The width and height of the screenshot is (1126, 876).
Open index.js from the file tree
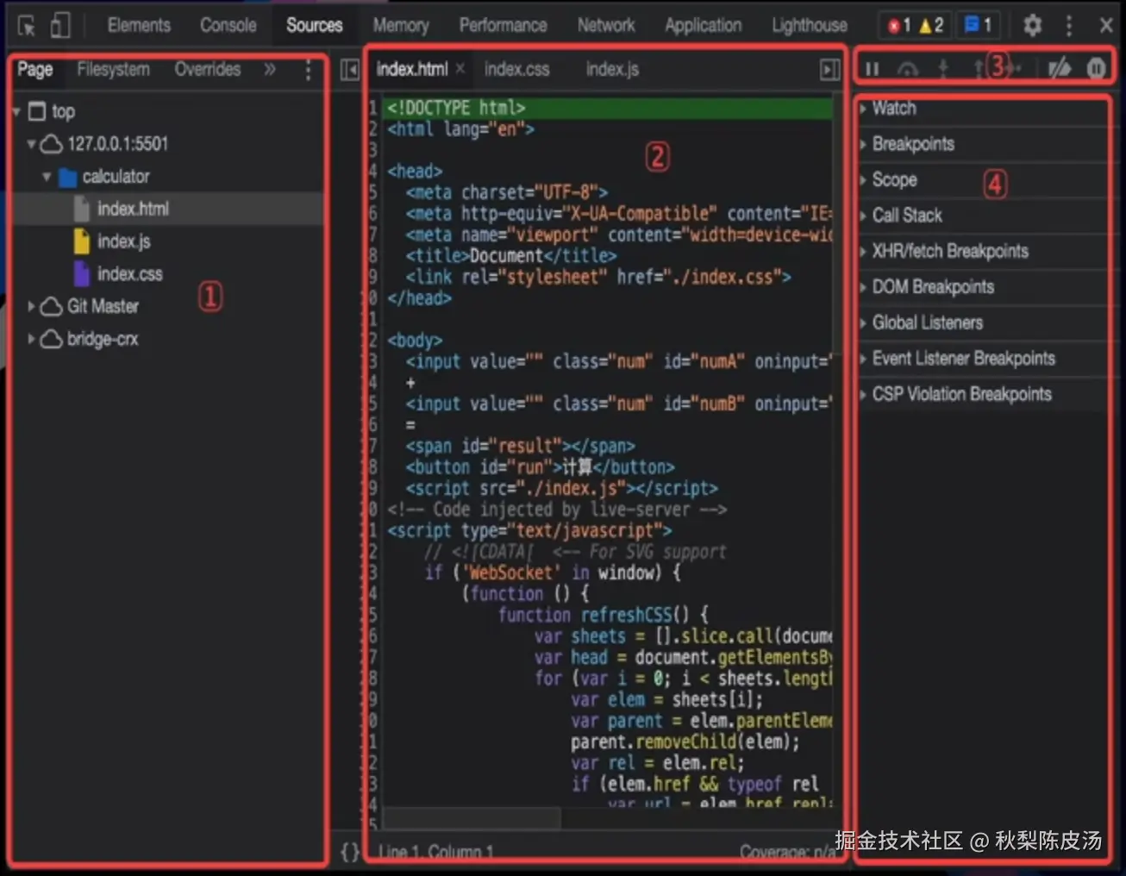click(x=123, y=241)
